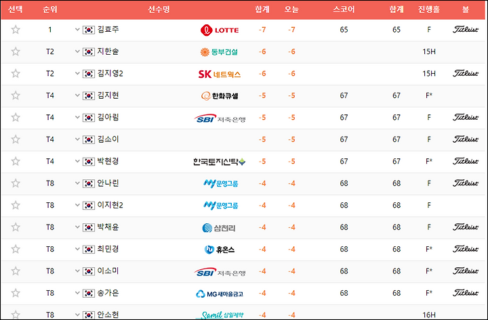Screen dimensions: 488x320
Task: Open player name 지한솔
Action: tap(108, 51)
